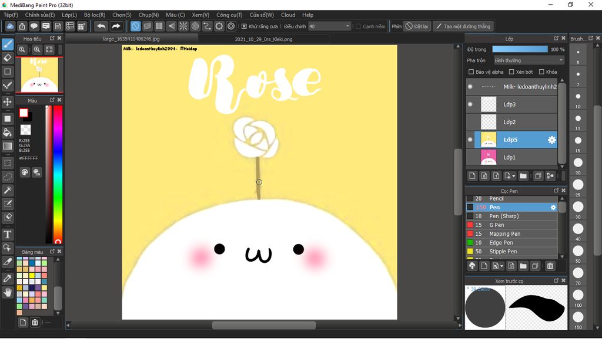Close the Hoa tiêu navigator panel
The height and width of the screenshot is (339, 602).
59,38
